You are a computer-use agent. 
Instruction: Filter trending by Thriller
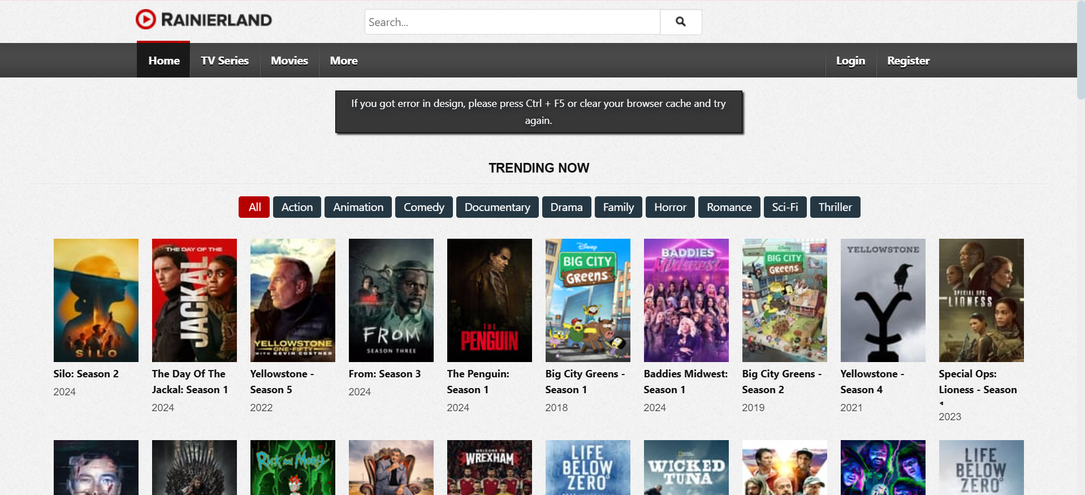[x=835, y=207]
